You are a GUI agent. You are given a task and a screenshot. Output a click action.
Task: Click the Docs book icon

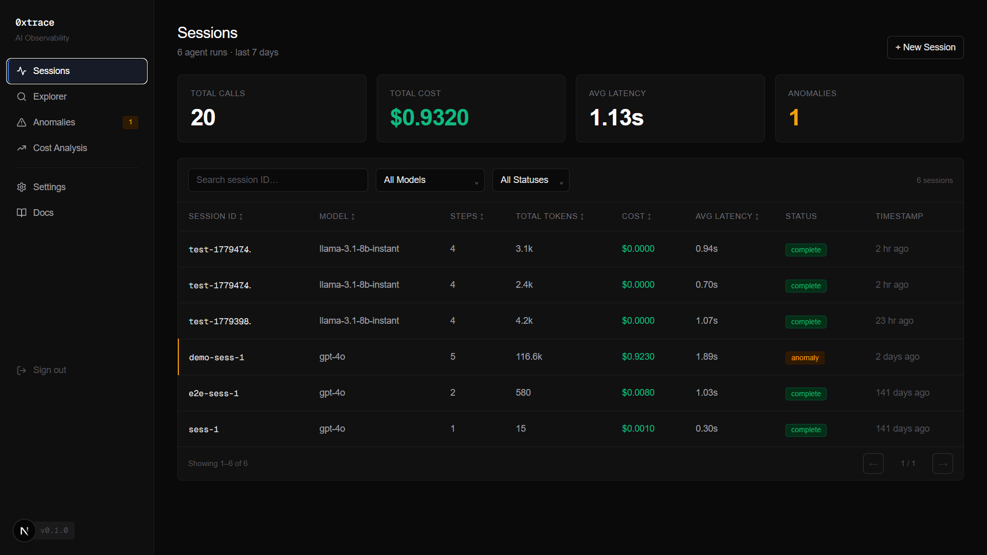22,213
